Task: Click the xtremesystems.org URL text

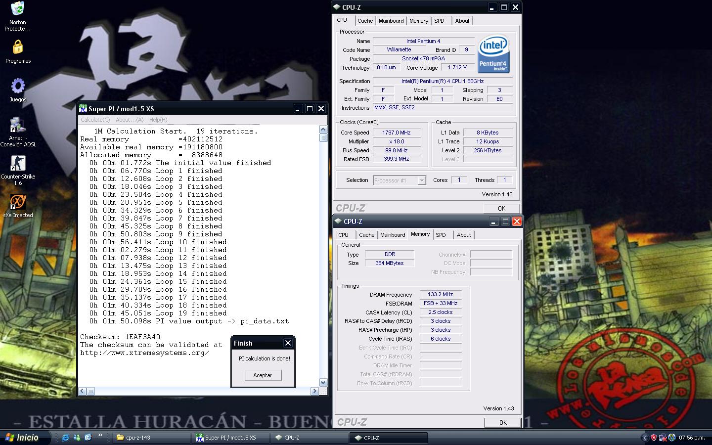Action: [x=145, y=353]
